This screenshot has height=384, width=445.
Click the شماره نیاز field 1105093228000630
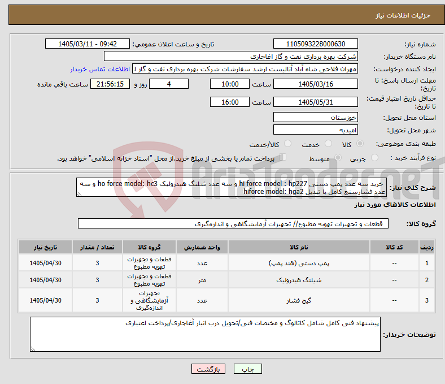pyautogui.click(x=315, y=44)
